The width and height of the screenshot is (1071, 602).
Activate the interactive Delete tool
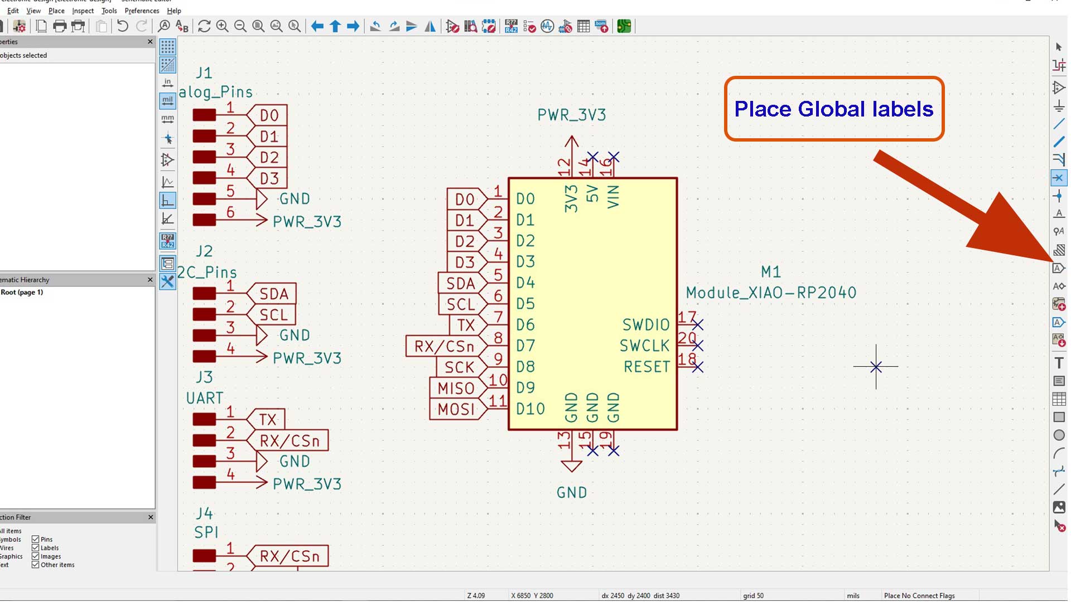[1059, 526]
